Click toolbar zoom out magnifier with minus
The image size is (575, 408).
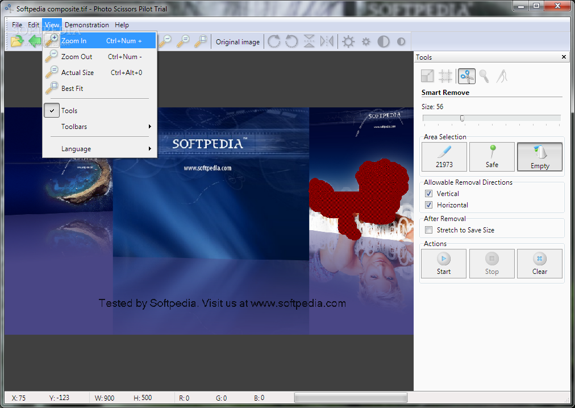point(165,41)
